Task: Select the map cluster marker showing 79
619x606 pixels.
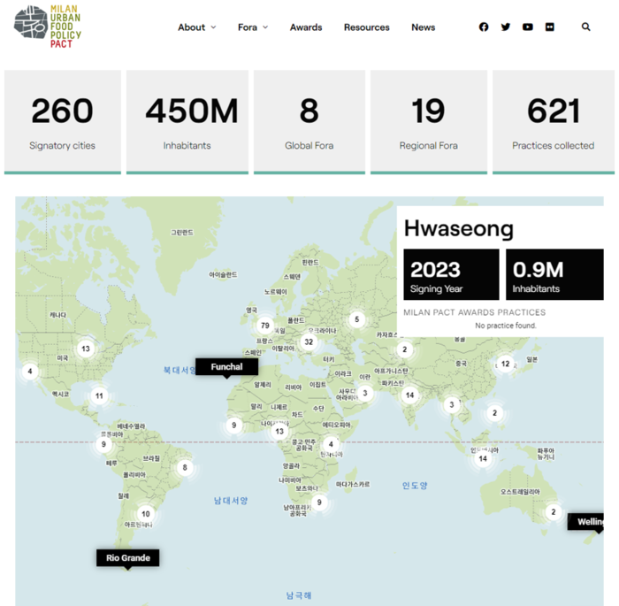Action: [x=264, y=326]
